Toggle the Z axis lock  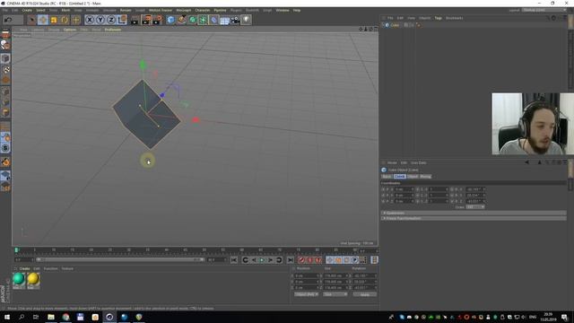pos(111,20)
